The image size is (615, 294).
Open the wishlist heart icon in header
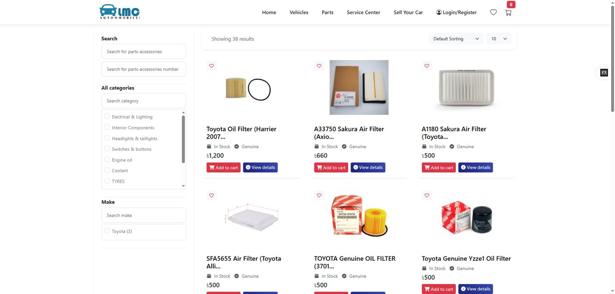click(494, 12)
